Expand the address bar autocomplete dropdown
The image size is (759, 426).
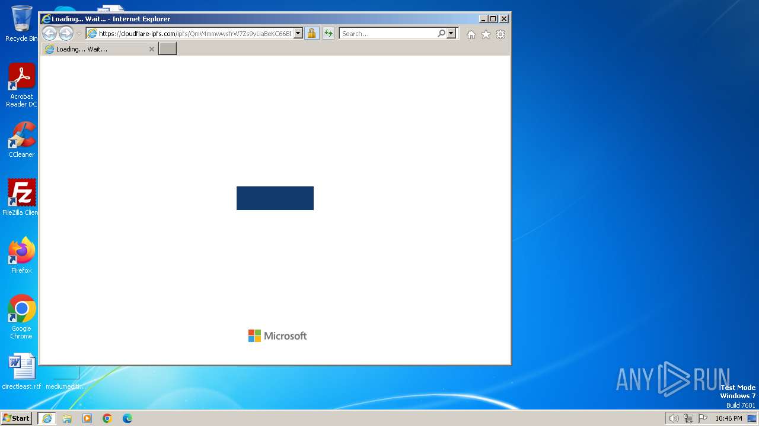tap(298, 34)
